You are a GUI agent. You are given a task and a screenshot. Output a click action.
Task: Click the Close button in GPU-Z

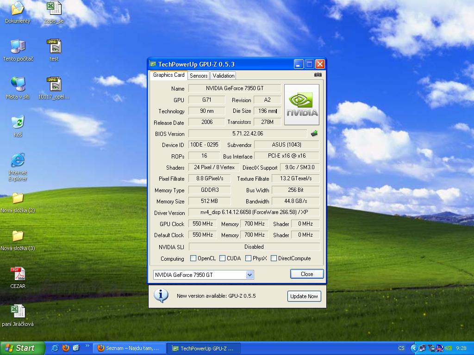(x=306, y=274)
